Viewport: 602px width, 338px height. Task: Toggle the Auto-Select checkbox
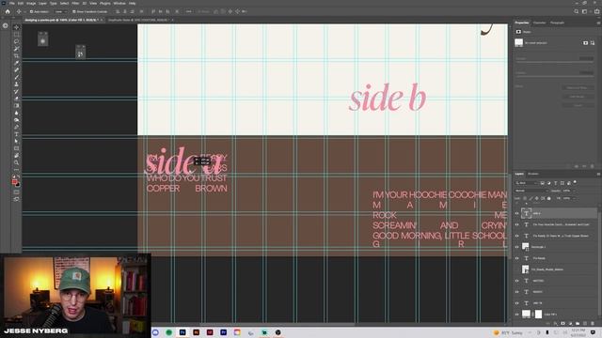31,12
